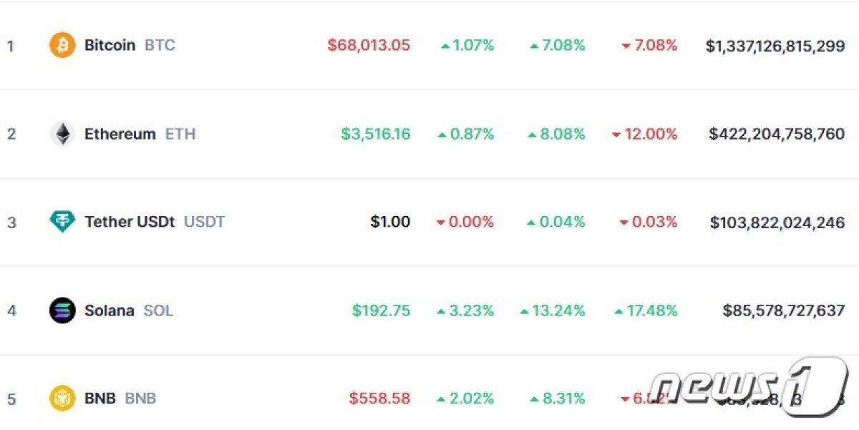Screen dimensions: 859x430
Task: Open the Tether USDt name link
Action: 130,222
